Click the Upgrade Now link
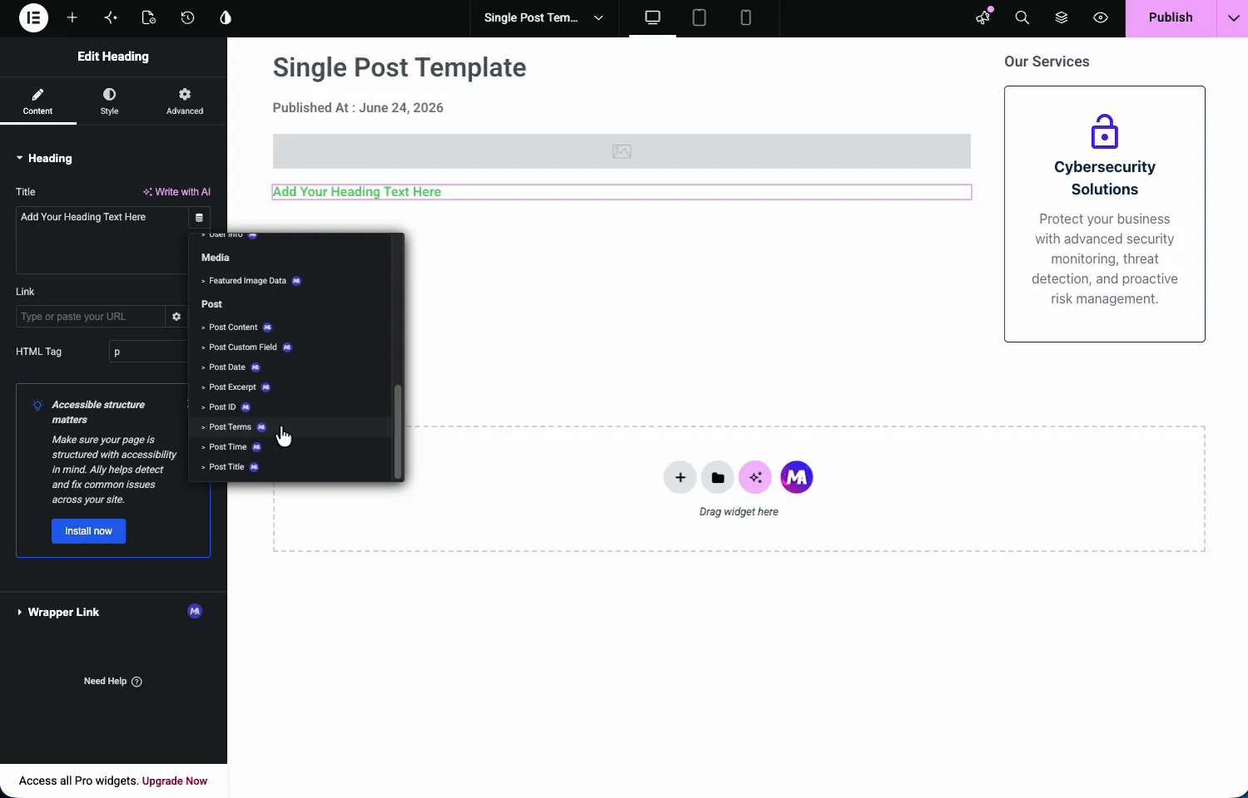 tap(175, 781)
